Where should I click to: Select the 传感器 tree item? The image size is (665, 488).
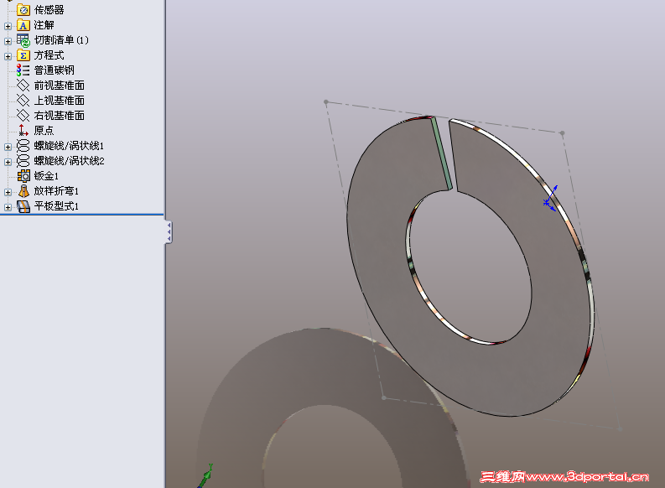(49, 10)
